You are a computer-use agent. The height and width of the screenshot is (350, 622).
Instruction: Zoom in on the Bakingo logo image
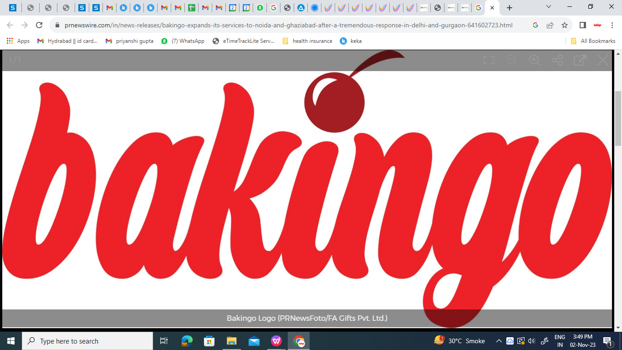(x=534, y=60)
